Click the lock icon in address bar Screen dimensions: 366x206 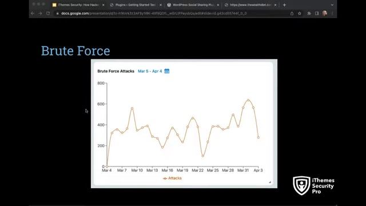(x=57, y=14)
